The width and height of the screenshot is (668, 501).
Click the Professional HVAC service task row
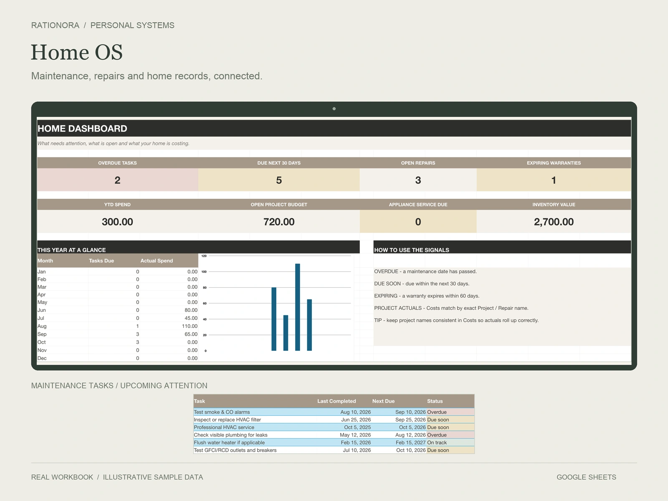[x=334, y=427]
